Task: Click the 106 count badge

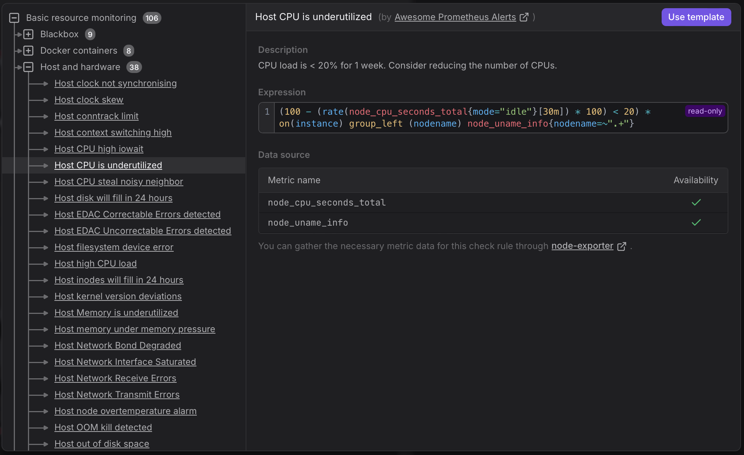Action: pyautogui.click(x=152, y=18)
